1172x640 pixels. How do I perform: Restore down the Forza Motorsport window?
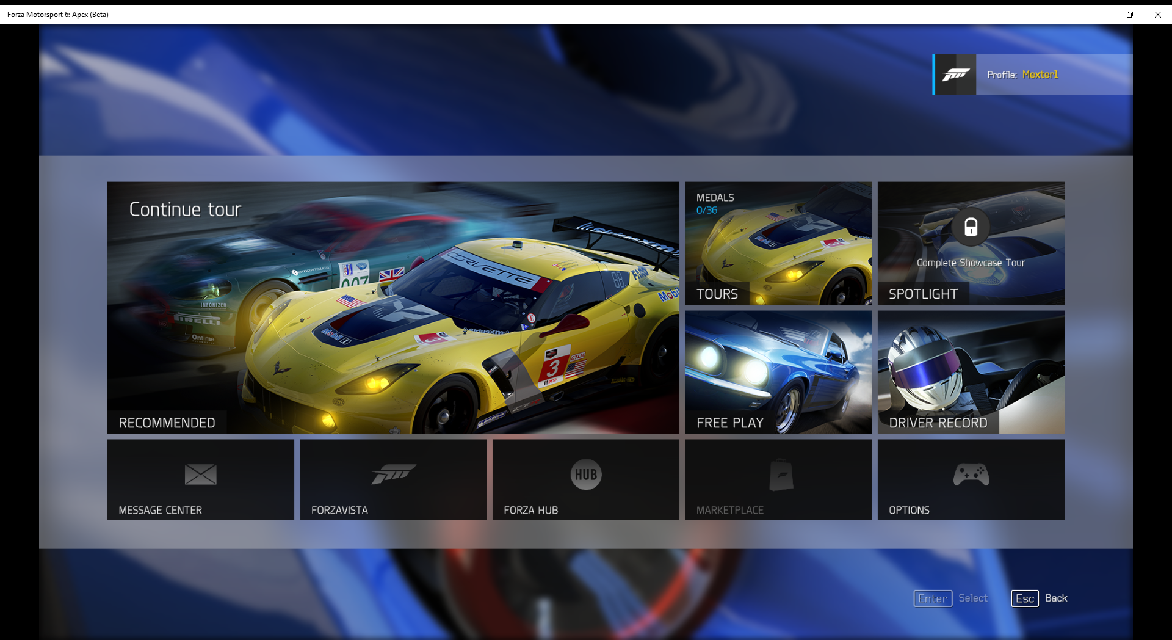[1130, 15]
